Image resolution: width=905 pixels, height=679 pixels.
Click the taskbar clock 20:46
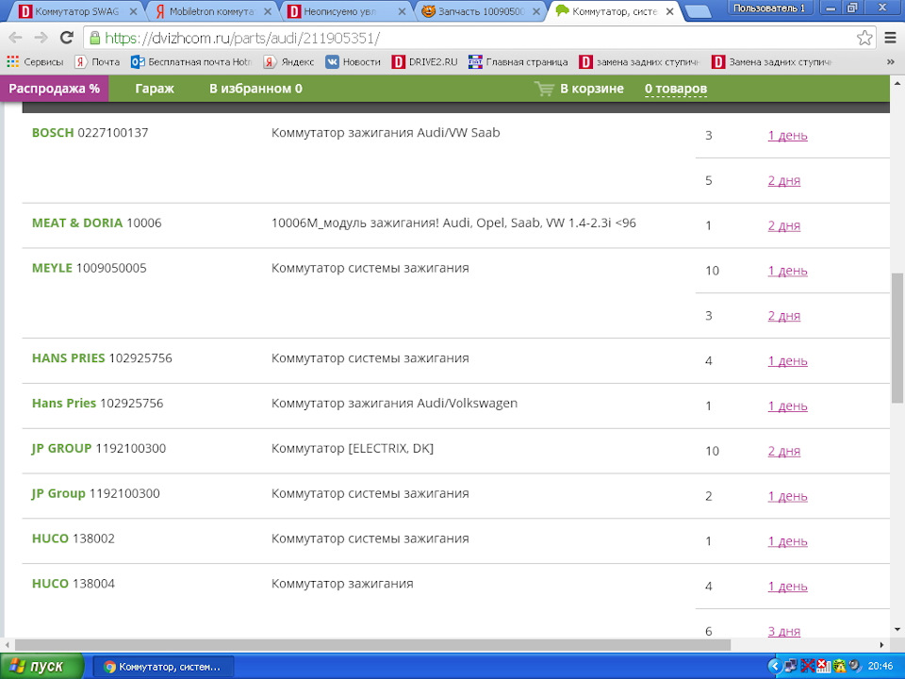(x=880, y=667)
